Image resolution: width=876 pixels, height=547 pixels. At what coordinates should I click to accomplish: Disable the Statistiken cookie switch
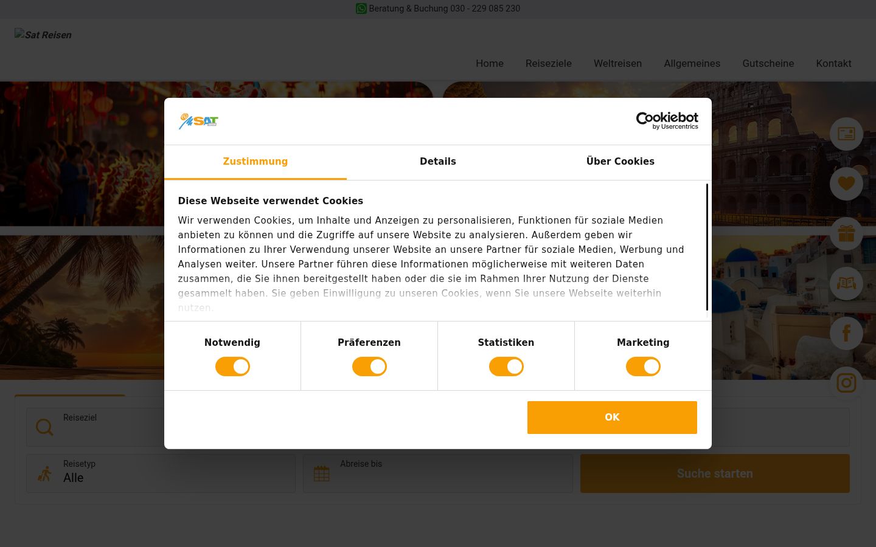point(506,366)
